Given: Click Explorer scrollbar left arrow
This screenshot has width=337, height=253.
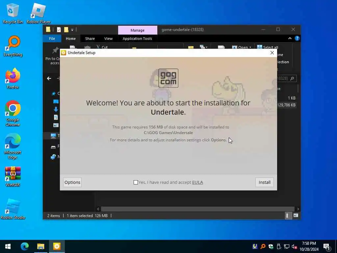Looking at the screenshot, I should 98,209.
